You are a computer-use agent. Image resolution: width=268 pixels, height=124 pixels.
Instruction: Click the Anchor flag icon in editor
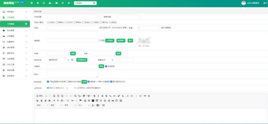click(80, 101)
